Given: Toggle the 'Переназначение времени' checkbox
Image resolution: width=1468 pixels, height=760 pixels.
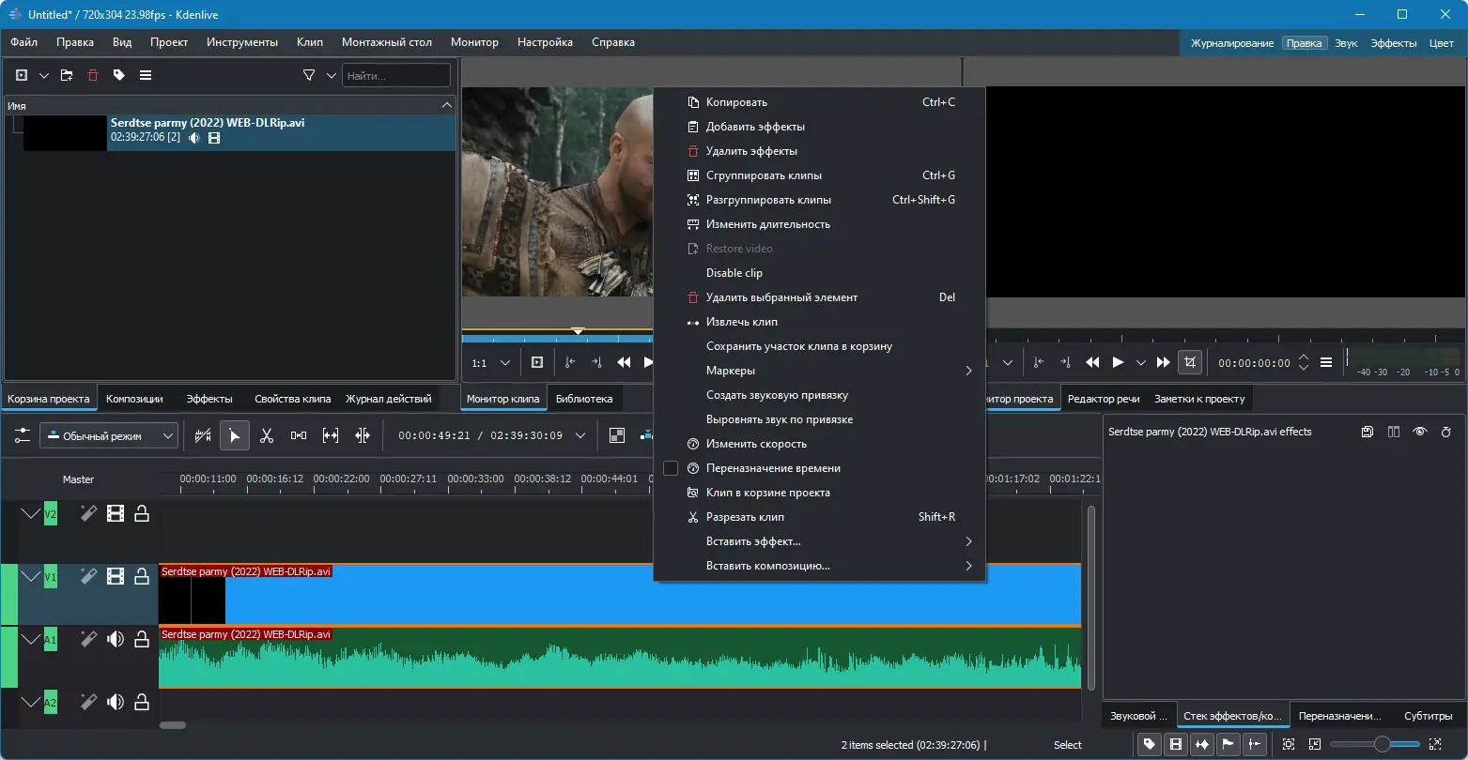Looking at the screenshot, I should pos(671,468).
